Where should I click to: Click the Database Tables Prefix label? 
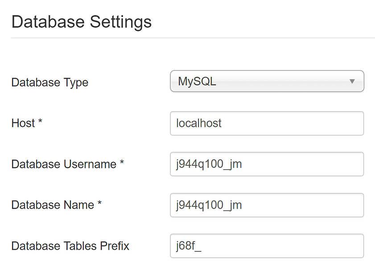(69, 246)
